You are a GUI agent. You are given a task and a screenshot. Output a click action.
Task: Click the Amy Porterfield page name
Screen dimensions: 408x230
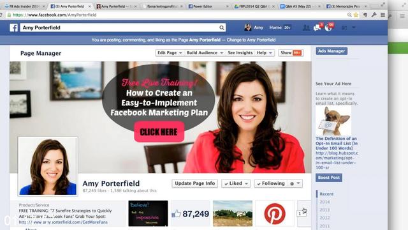(x=111, y=183)
